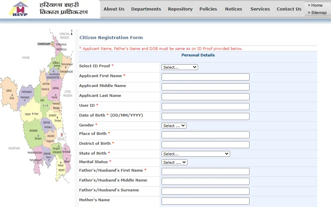Open the About Us menu
The height and width of the screenshot is (207, 331).
[114, 9]
